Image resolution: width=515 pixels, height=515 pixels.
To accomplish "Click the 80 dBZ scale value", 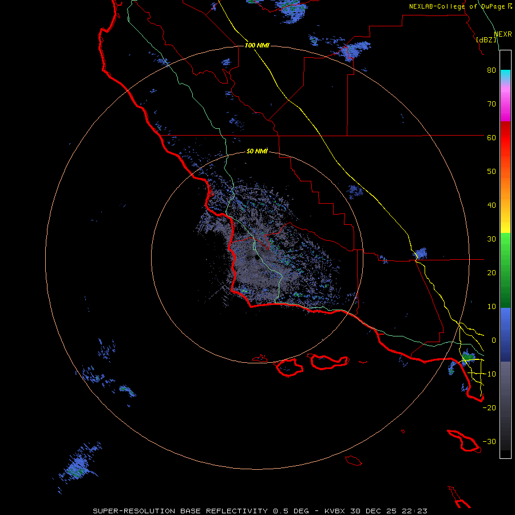I will pos(492,70).
